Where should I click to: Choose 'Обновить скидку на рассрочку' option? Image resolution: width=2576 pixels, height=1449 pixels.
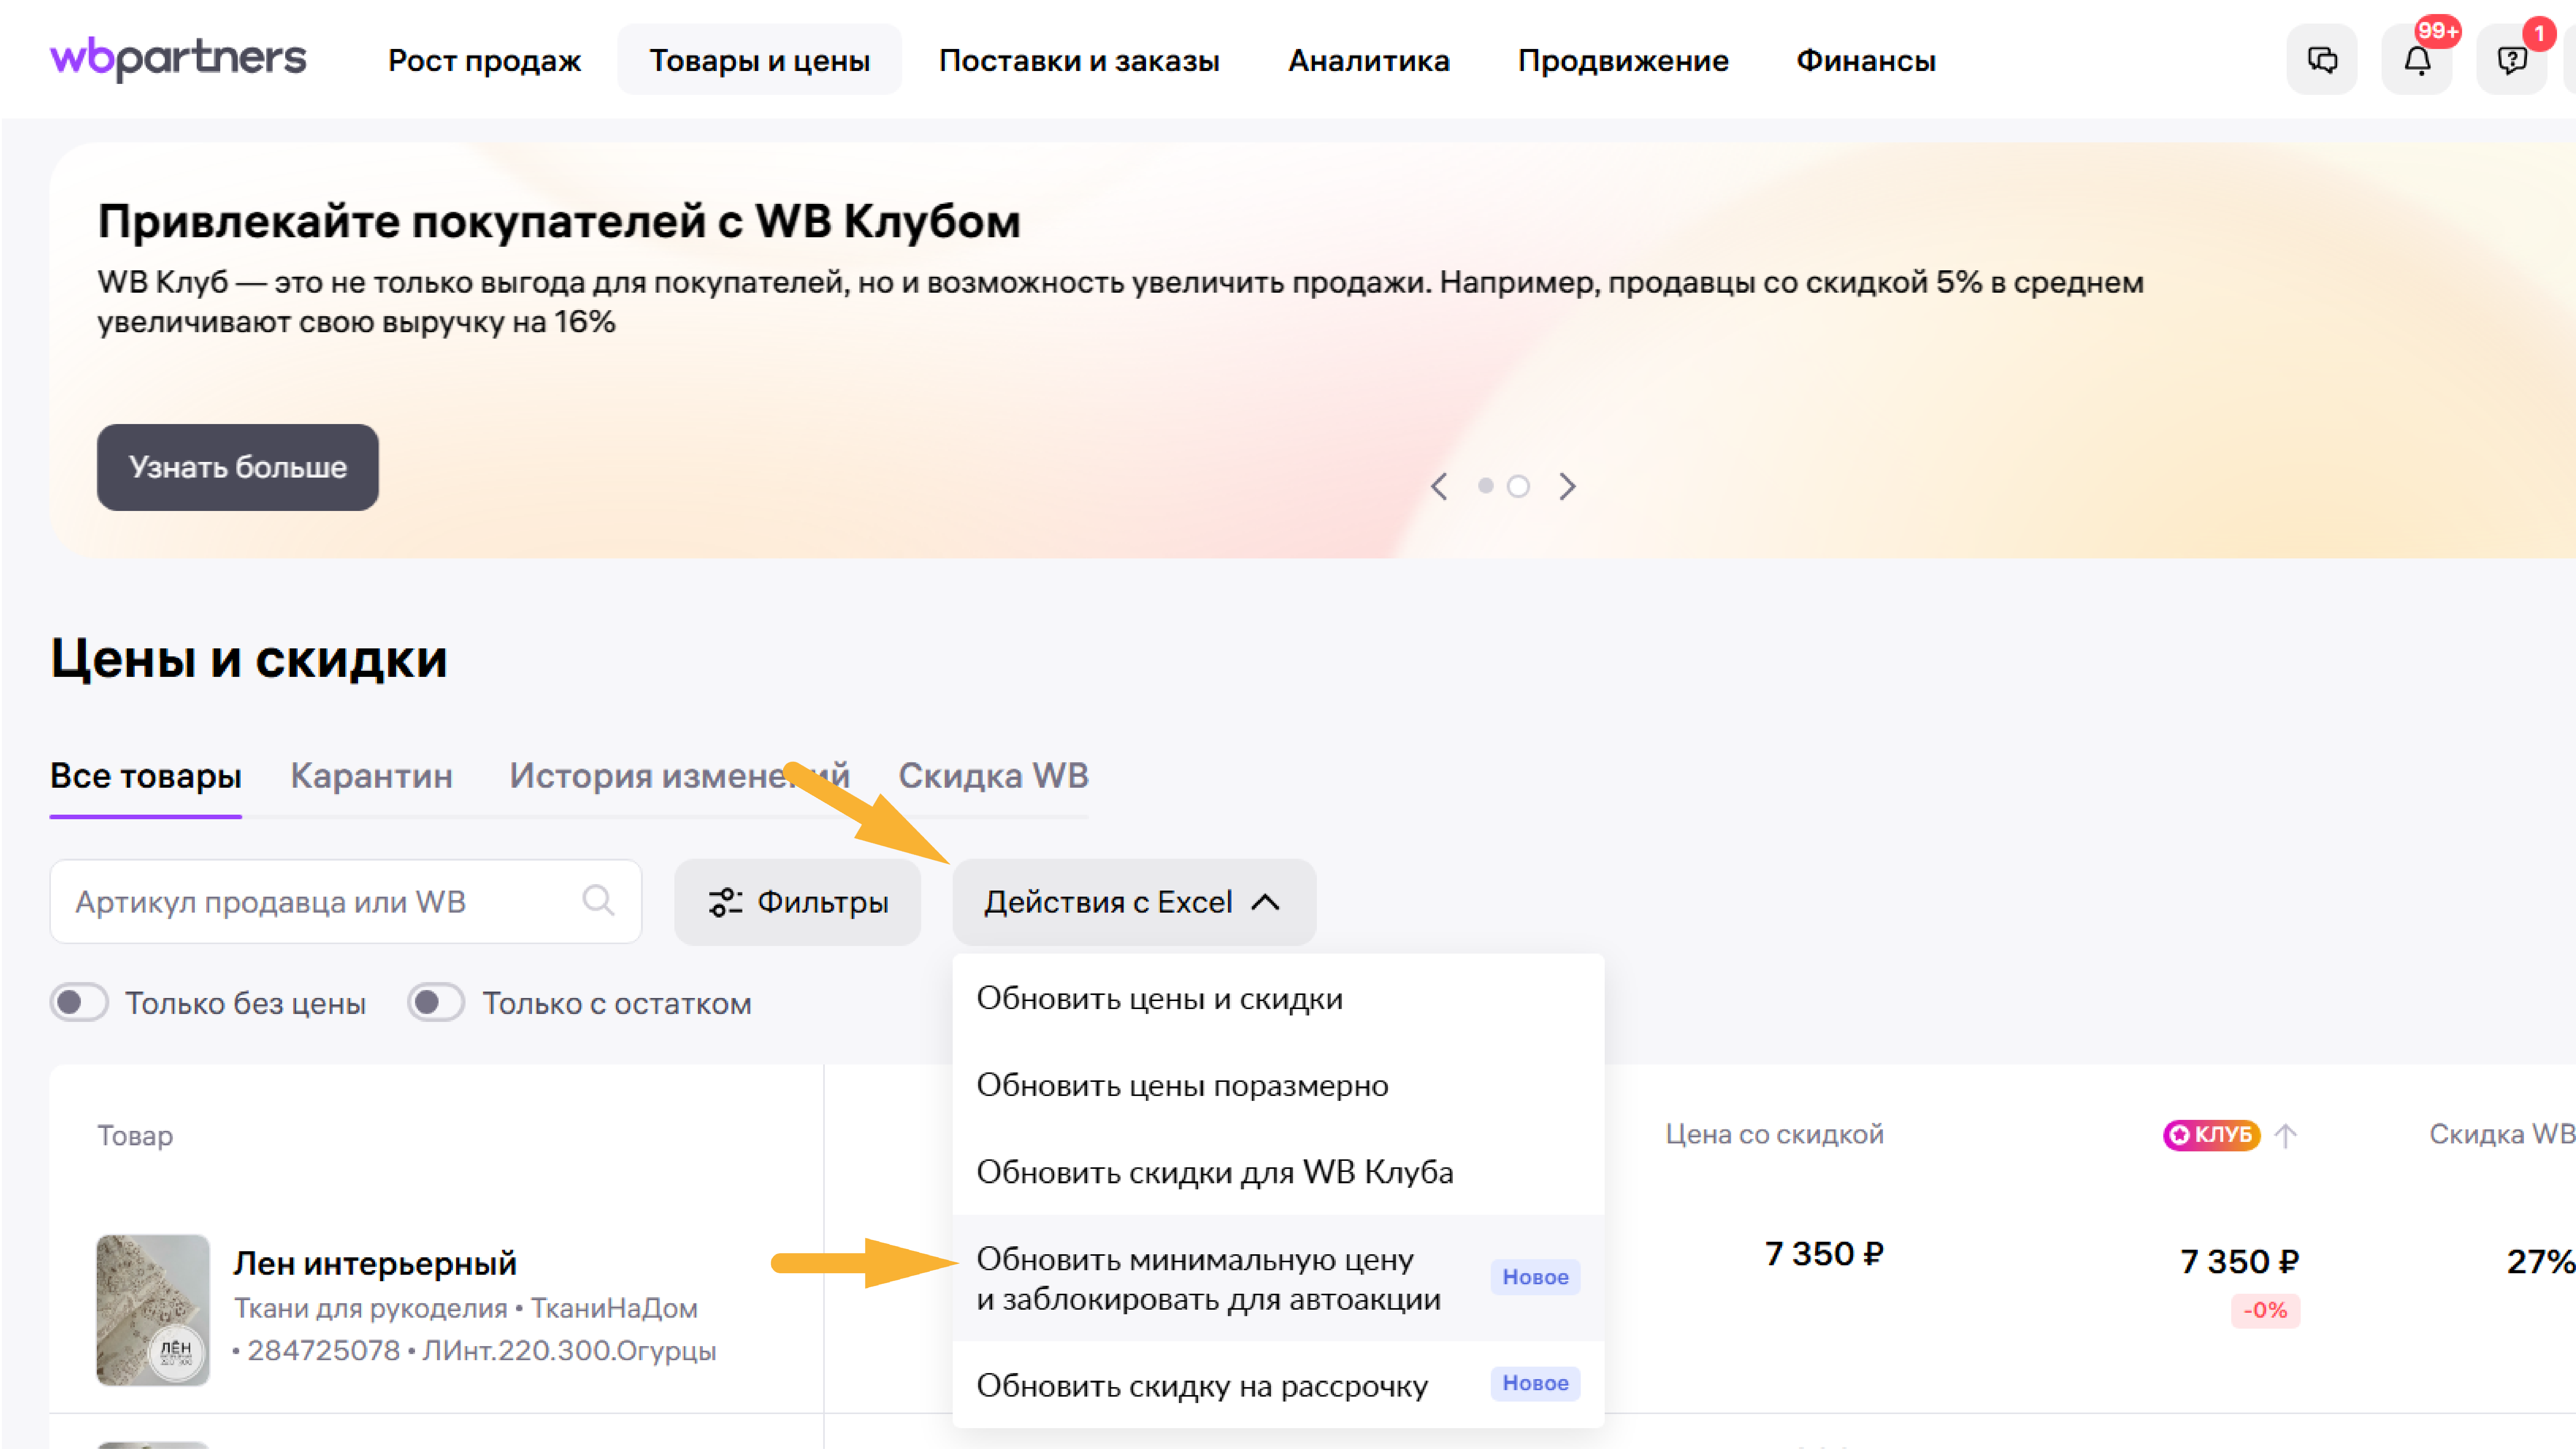pyautogui.click(x=1202, y=1385)
